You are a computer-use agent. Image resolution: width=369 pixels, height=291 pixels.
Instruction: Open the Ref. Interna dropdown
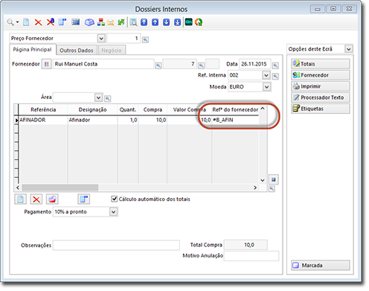tap(266, 75)
